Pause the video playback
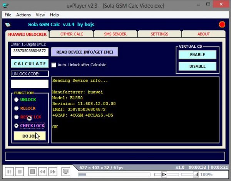This screenshot has width=231, height=181. click(9, 172)
